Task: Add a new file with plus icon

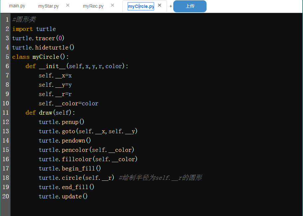Action: pos(171,6)
